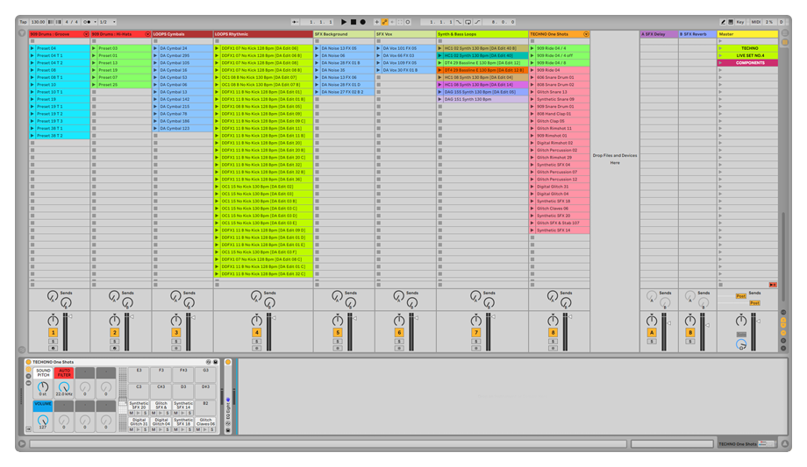Toggle return track B activator
This screenshot has width=807, height=467.
click(x=690, y=333)
